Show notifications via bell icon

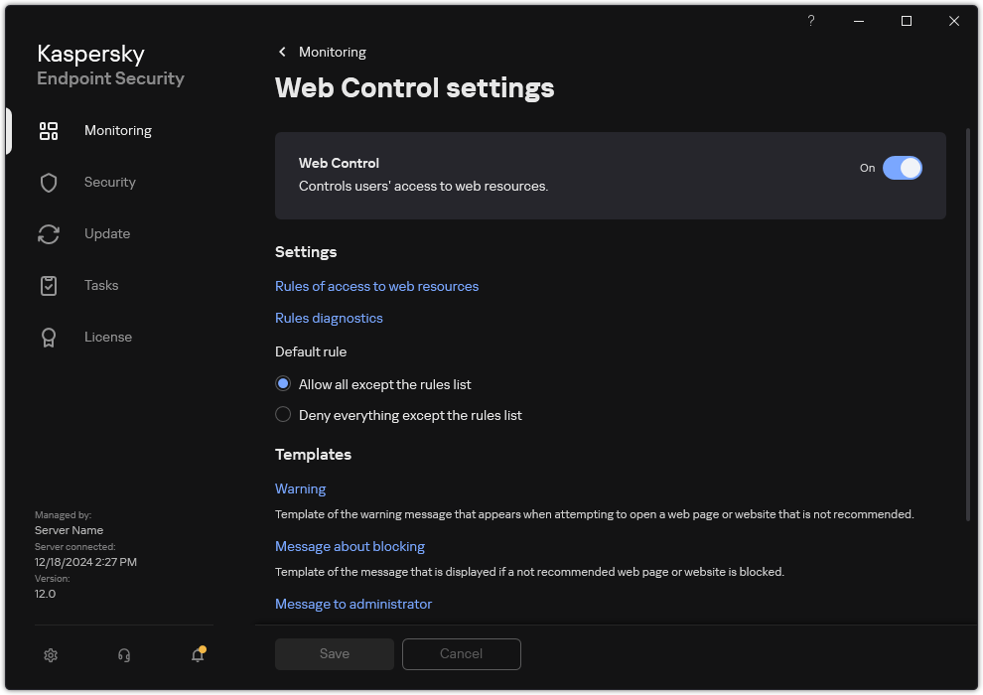pos(197,656)
